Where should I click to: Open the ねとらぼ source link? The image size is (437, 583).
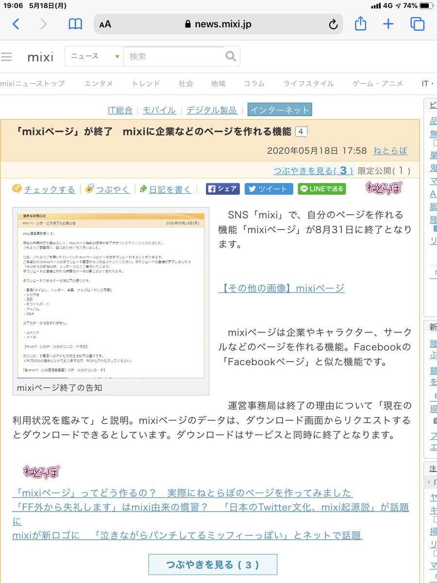(x=390, y=151)
